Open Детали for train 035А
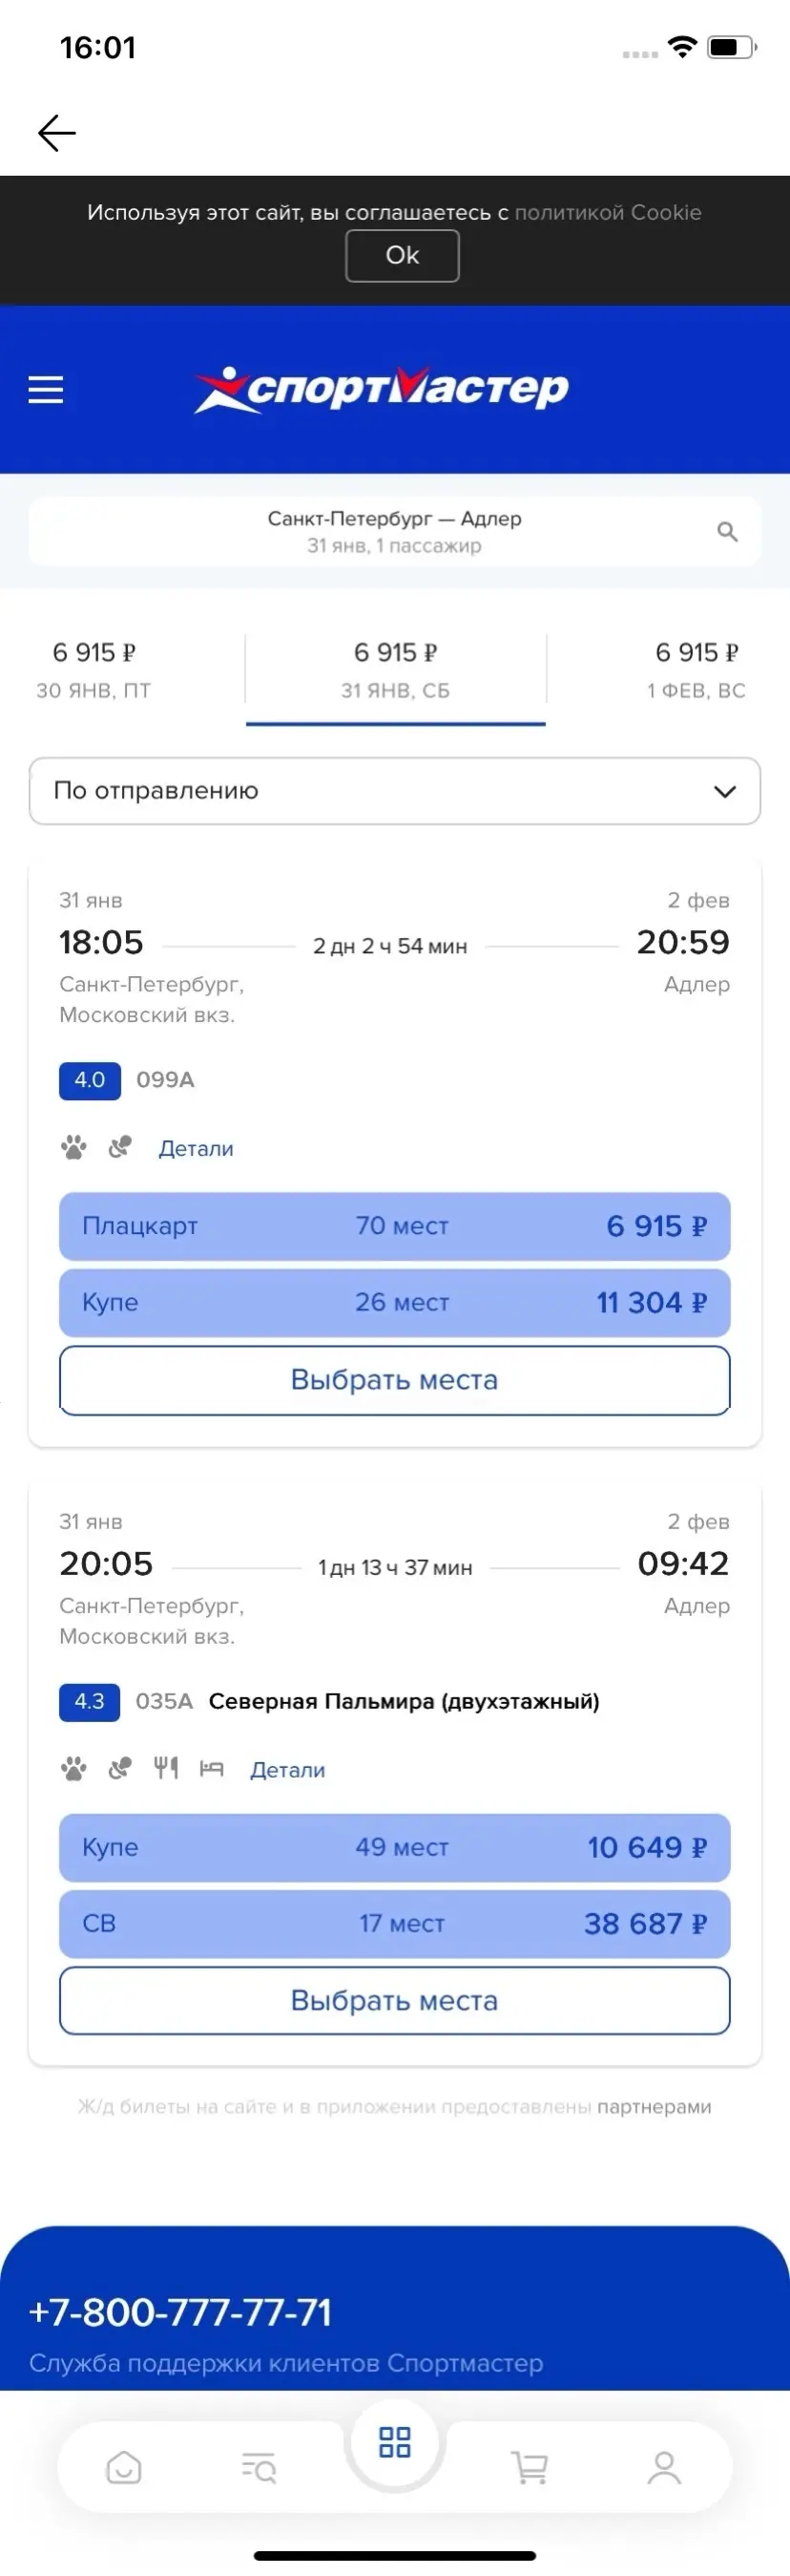This screenshot has height=2576, width=790. pos(287,1770)
